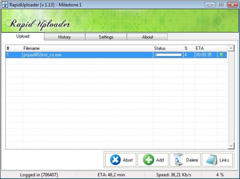Screen dimensions: 240x179
Task: Open the Settings tab
Action: pos(106,37)
